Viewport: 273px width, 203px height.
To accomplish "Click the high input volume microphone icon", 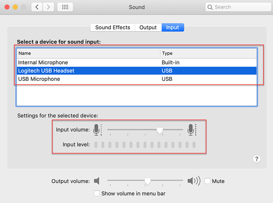I will click(191, 130).
